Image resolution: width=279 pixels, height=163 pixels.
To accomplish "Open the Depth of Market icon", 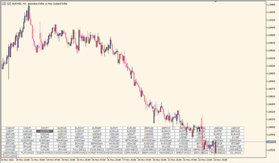I will [9, 4].
